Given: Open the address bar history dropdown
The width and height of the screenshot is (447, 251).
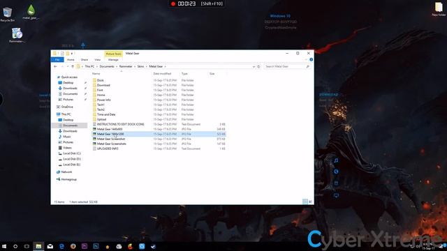Looking at the screenshot, I should point(254,67).
